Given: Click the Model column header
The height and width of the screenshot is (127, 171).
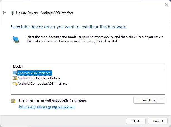Looking at the screenshot, I should click(x=18, y=67).
